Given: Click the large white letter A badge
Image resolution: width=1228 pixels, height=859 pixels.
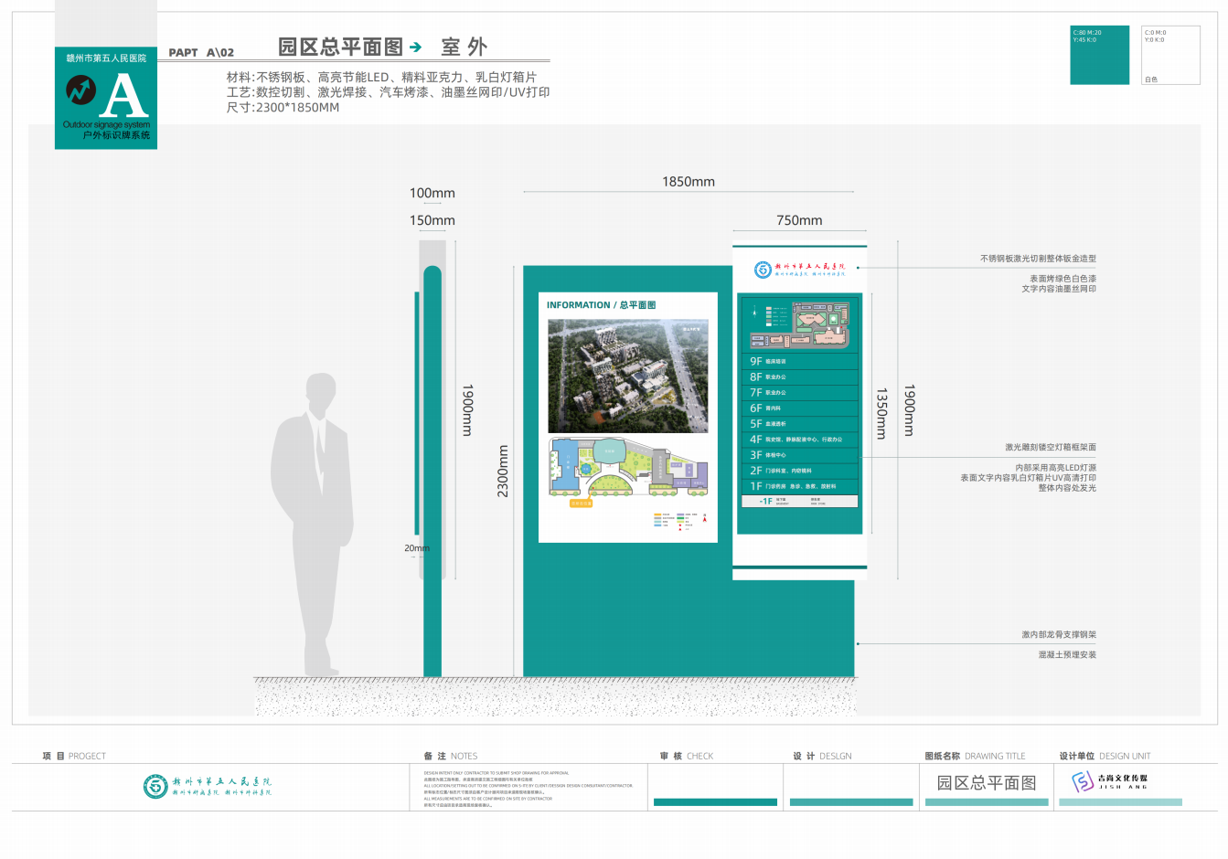Looking at the screenshot, I should coord(123,94).
